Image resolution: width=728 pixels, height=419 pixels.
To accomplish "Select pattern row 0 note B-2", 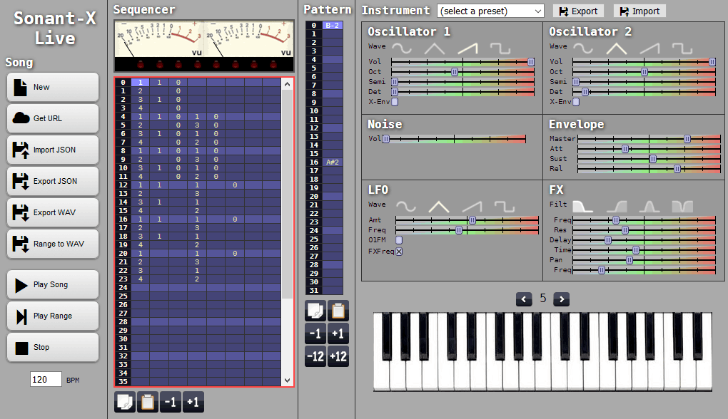I will [x=333, y=26].
